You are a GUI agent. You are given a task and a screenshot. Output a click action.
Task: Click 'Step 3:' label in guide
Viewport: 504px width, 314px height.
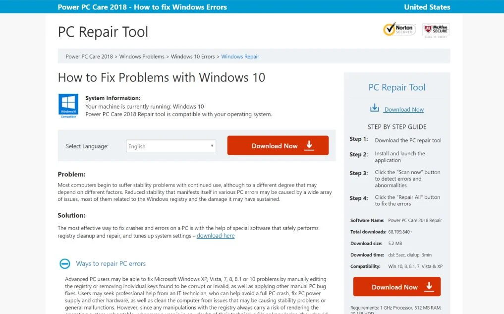(x=359, y=173)
